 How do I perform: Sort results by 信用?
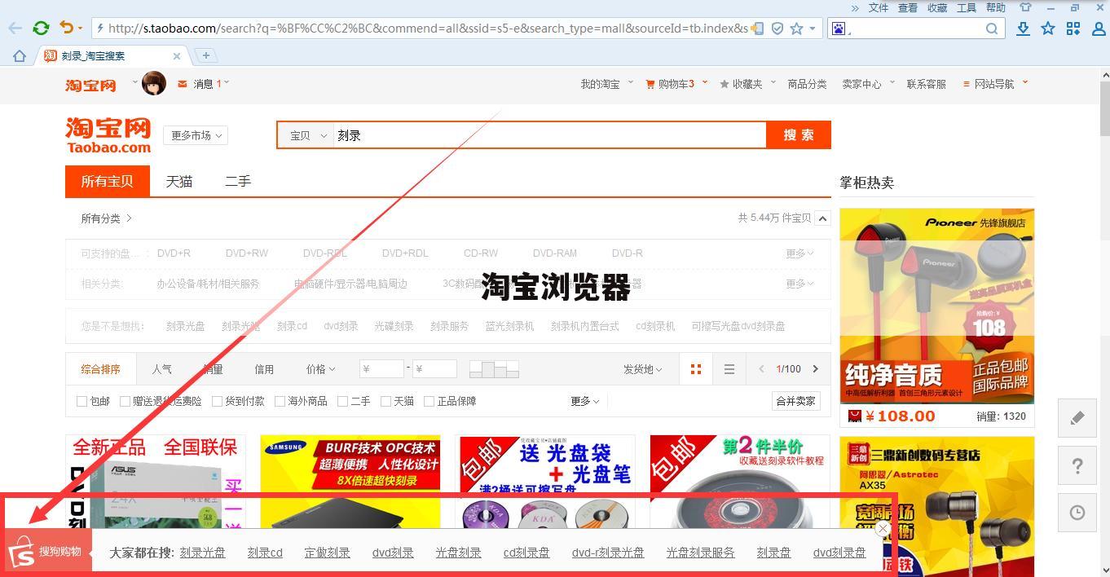(x=264, y=369)
